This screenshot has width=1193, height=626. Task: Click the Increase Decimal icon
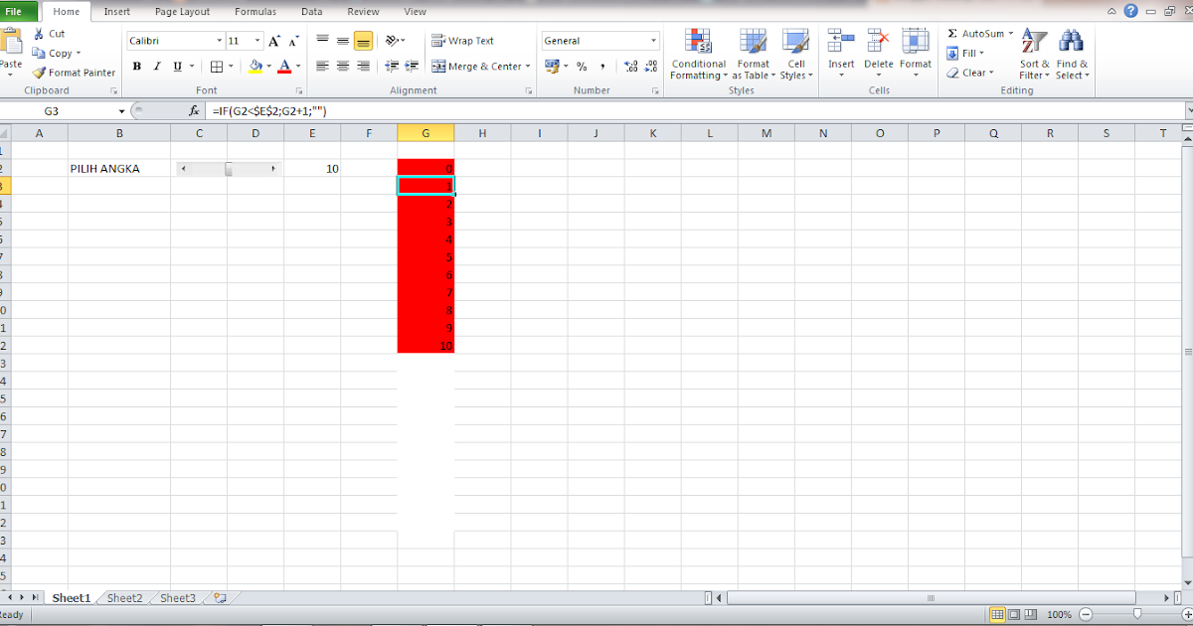pyautogui.click(x=629, y=67)
